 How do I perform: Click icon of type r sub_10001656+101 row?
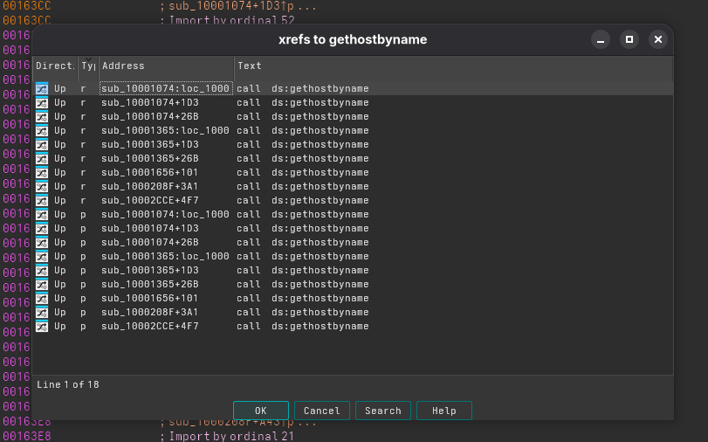point(42,172)
